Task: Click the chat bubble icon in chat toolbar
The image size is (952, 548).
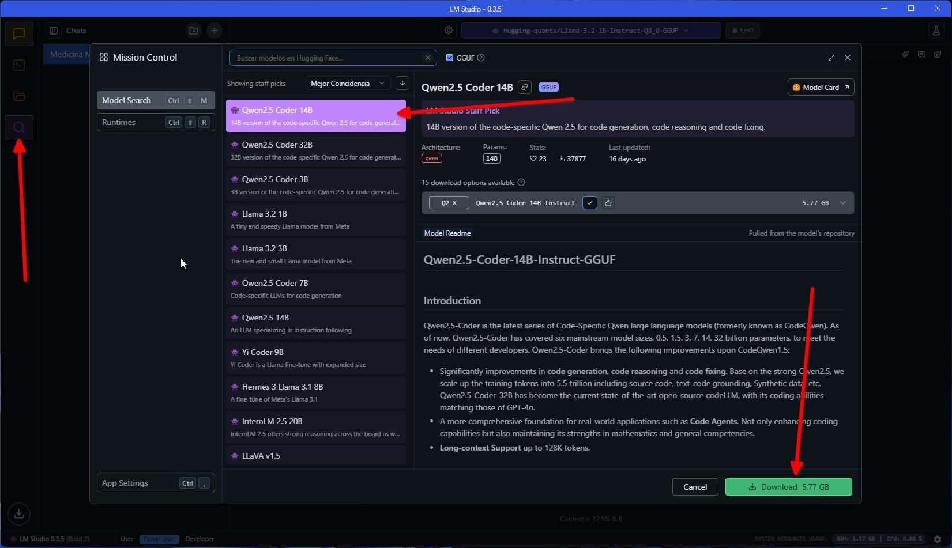Action: click(921, 54)
